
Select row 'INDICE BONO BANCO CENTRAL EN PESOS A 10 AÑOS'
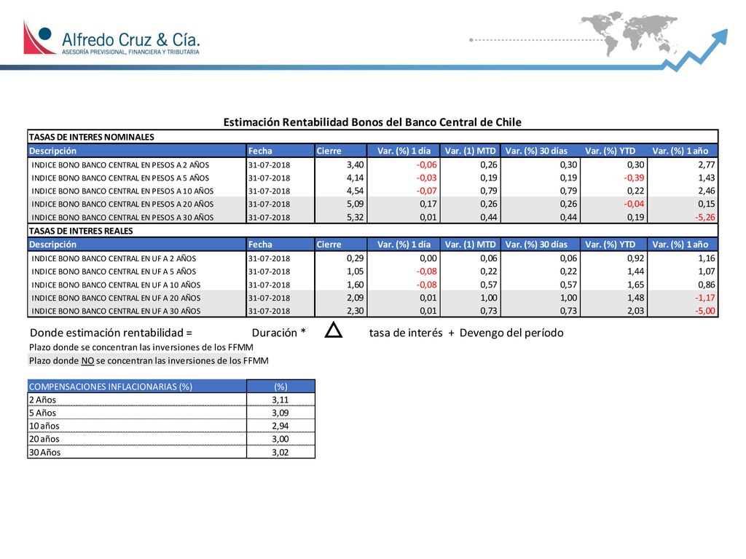[373, 191]
